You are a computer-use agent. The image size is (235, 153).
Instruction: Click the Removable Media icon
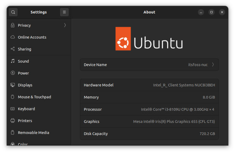pyautogui.click(x=13, y=133)
